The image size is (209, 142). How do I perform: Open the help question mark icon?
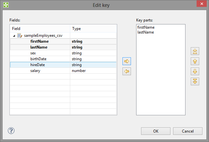(11, 131)
